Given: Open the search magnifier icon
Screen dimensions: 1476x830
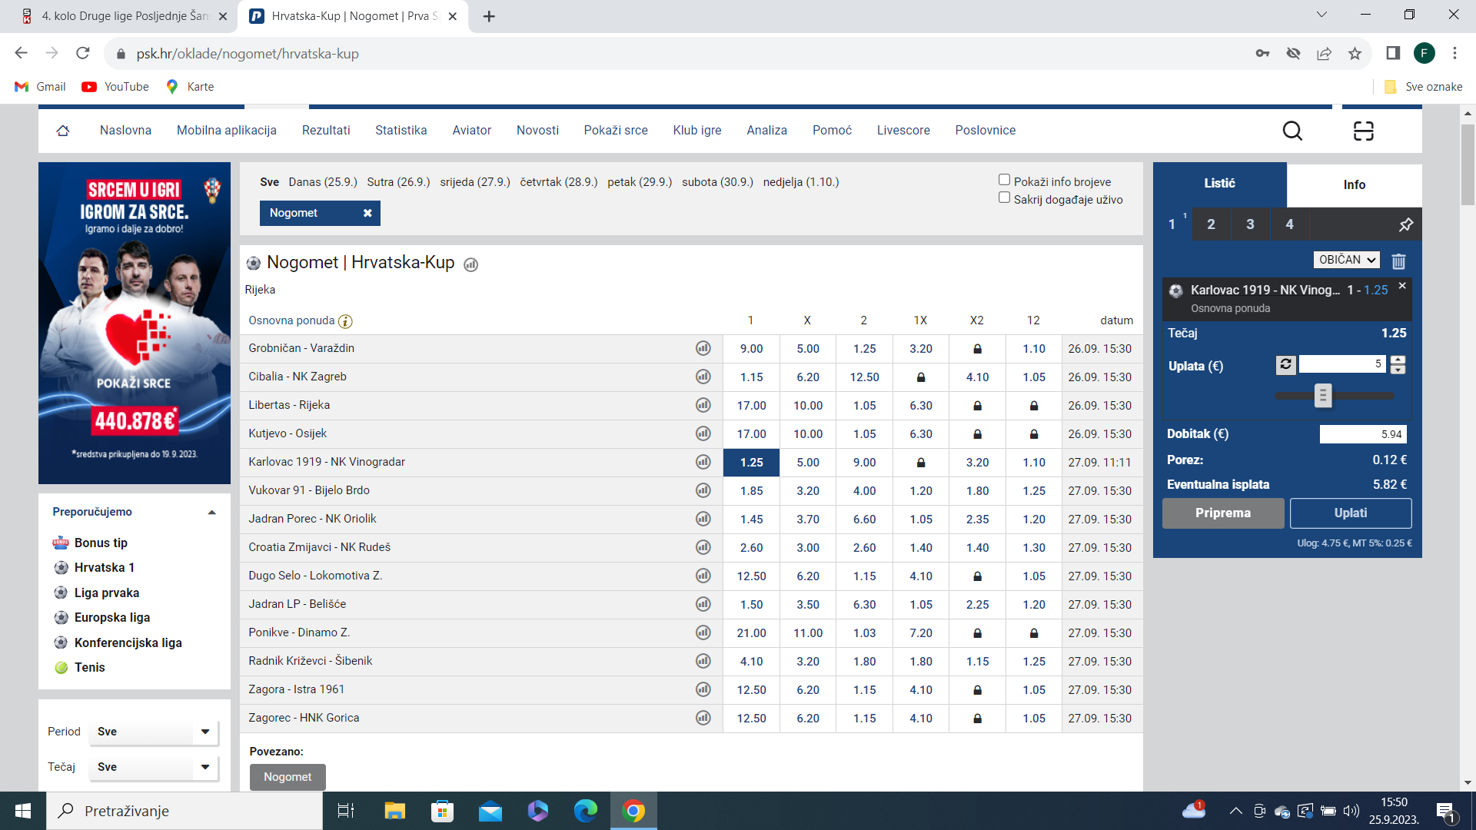Looking at the screenshot, I should pos(1292,131).
